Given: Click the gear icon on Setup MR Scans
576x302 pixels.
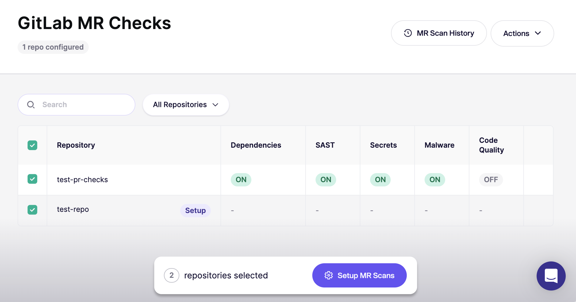Looking at the screenshot, I should [329, 275].
